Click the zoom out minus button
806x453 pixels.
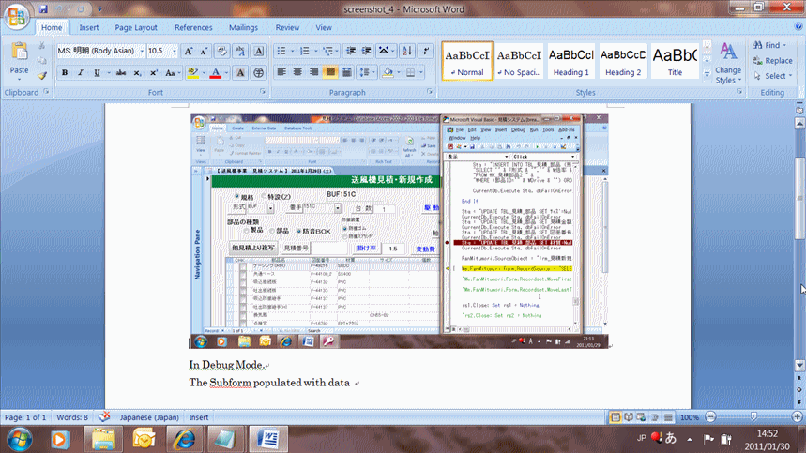[x=710, y=417]
